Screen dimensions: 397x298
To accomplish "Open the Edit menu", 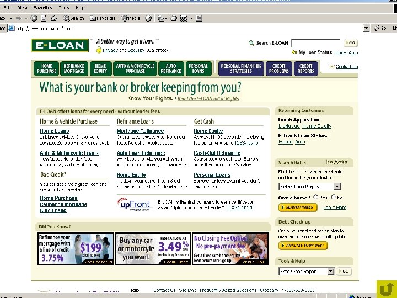I will click(7, 8).
